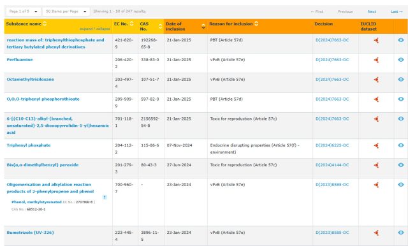Image resolution: width=408 pixels, height=246 pixels.
Task: Open Triphenyl phosphate substance link
Action: point(29,145)
